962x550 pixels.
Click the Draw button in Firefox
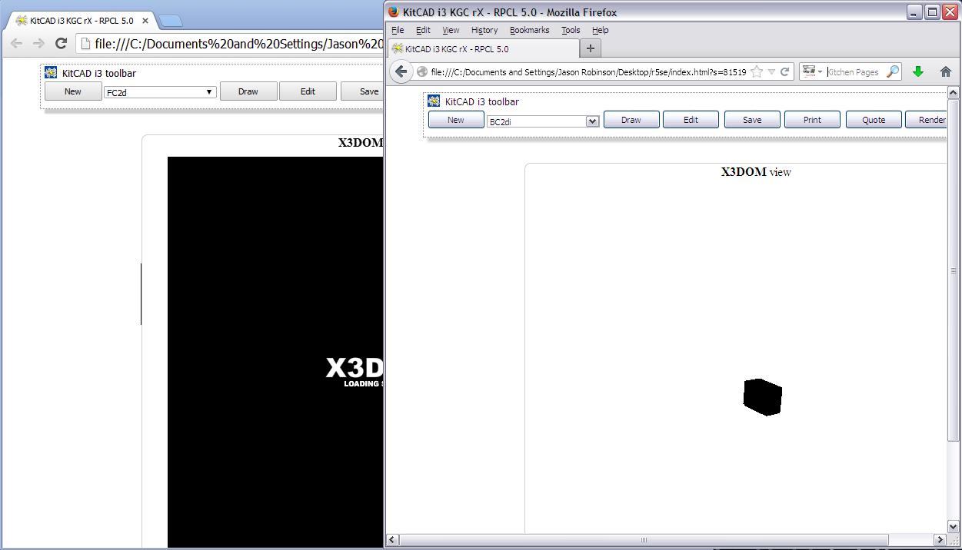tap(631, 120)
